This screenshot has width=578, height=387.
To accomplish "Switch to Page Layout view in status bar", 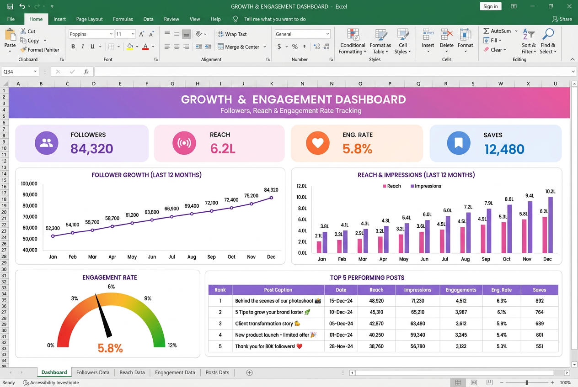I will (474, 382).
